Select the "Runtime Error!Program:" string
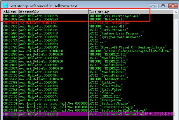179x120 pixels. pyautogui.click(x=116, y=33)
